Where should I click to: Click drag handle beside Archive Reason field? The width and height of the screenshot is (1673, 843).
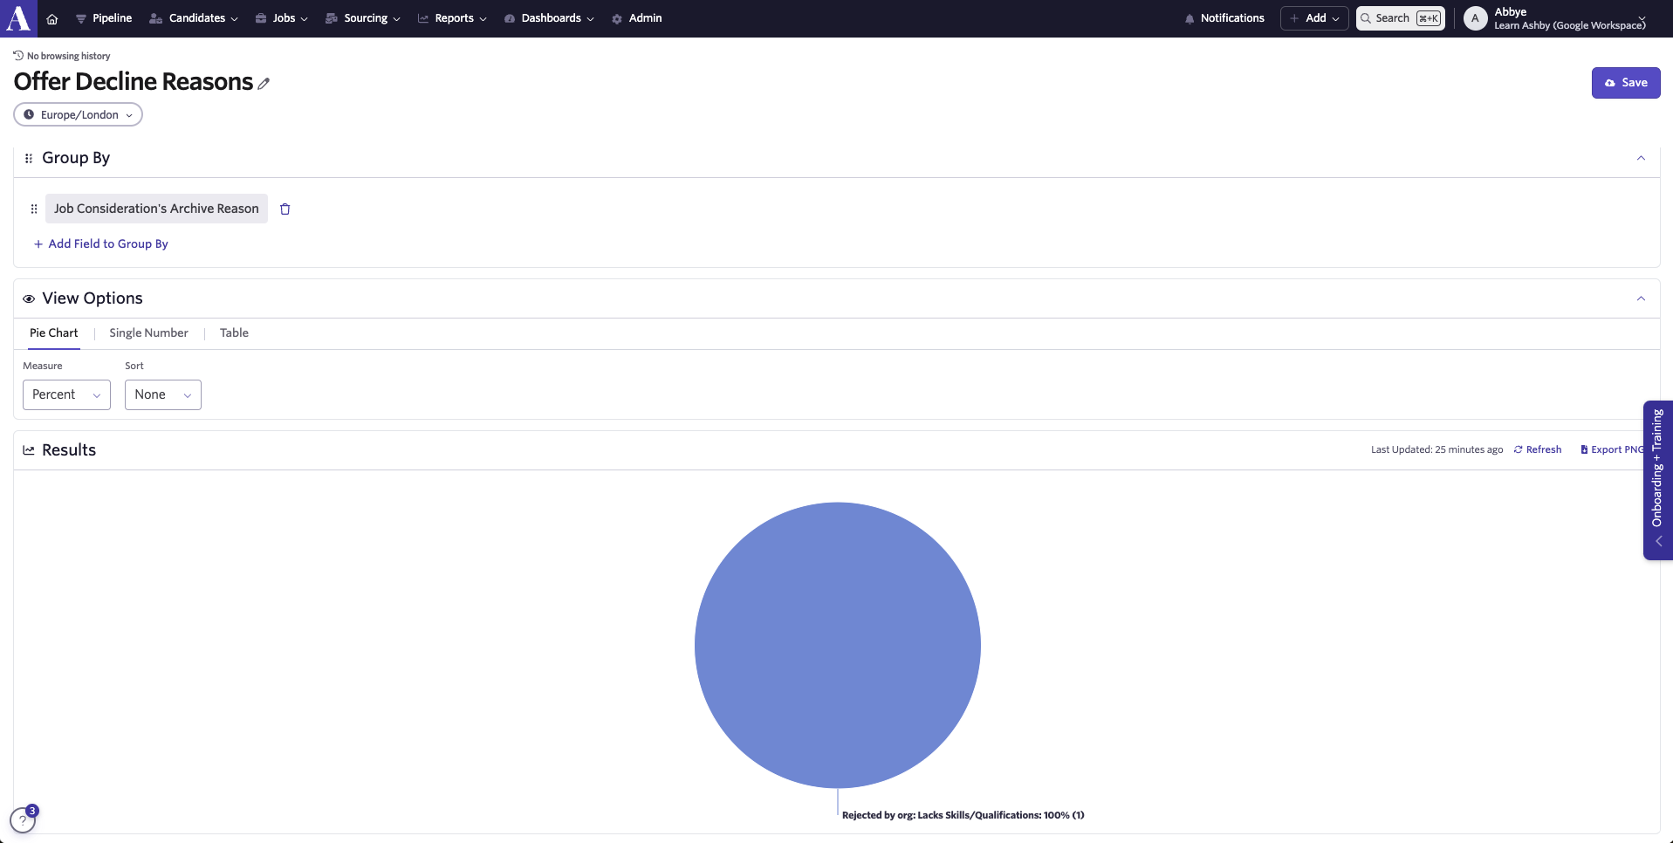34,209
